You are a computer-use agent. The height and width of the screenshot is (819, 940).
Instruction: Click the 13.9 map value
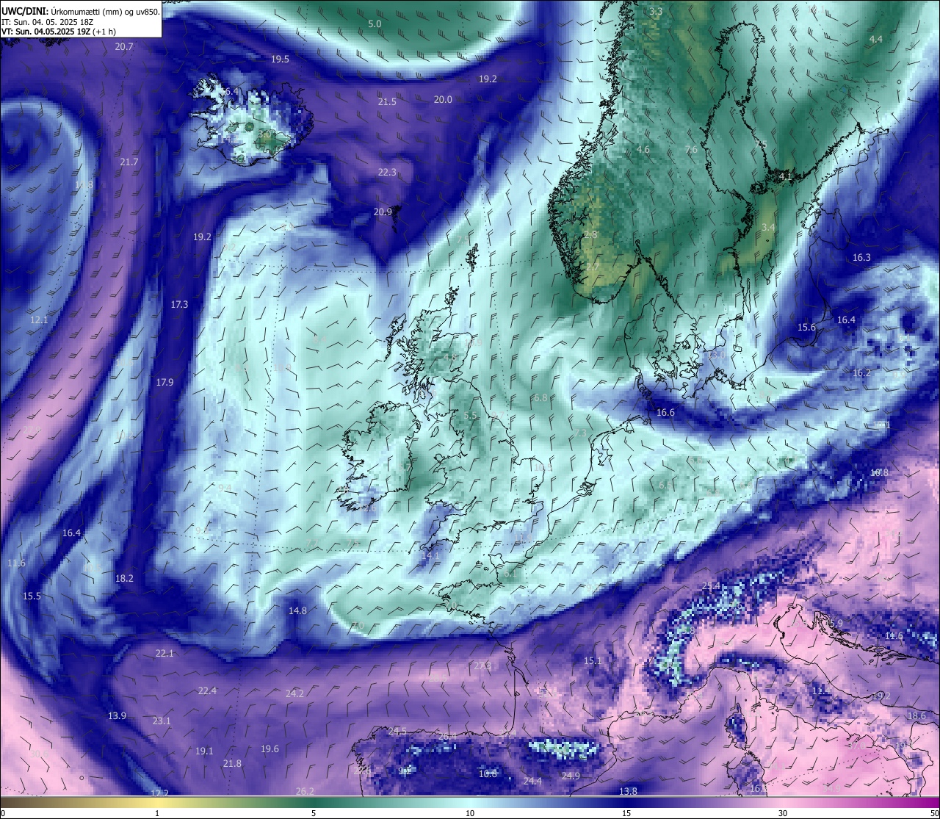tap(117, 715)
